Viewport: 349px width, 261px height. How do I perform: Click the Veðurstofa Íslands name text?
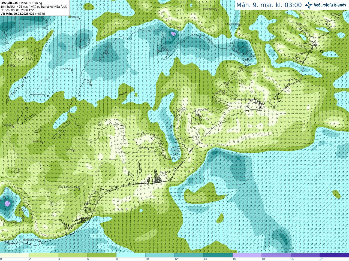(x=330, y=5)
